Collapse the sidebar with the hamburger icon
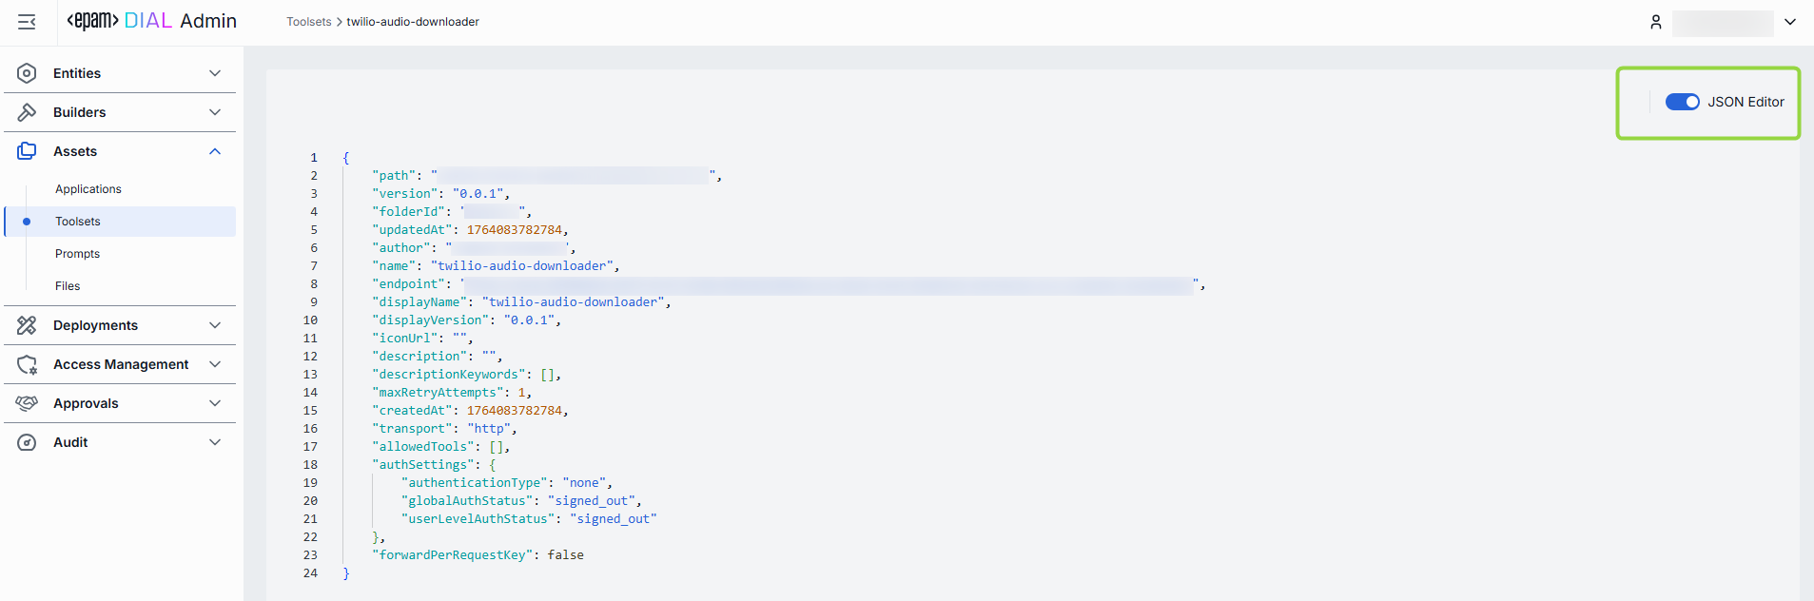Image resolution: width=1814 pixels, height=601 pixels. [x=27, y=22]
